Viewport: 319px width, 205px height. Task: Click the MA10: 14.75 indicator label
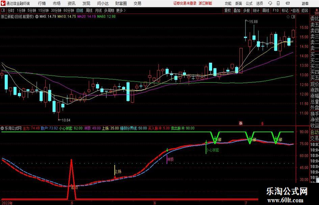point(67,16)
